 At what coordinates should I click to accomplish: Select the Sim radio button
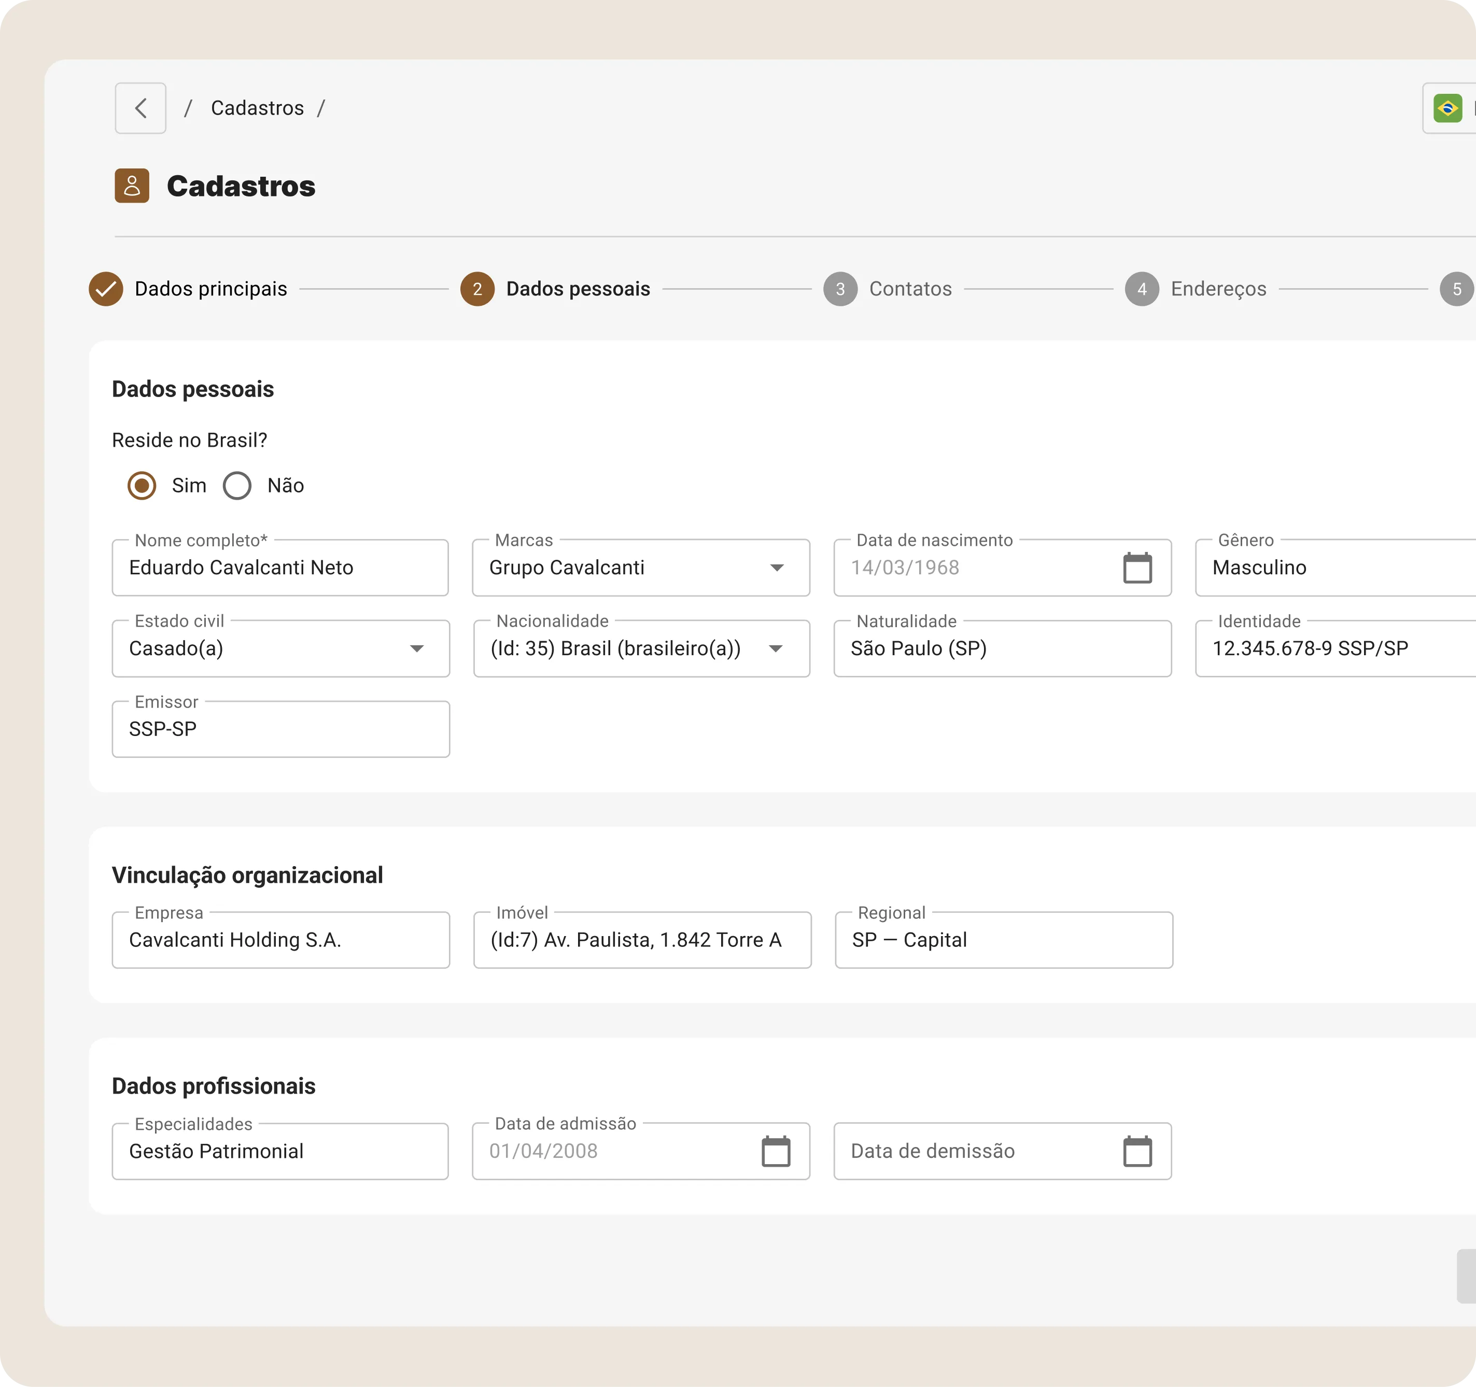click(x=142, y=486)
